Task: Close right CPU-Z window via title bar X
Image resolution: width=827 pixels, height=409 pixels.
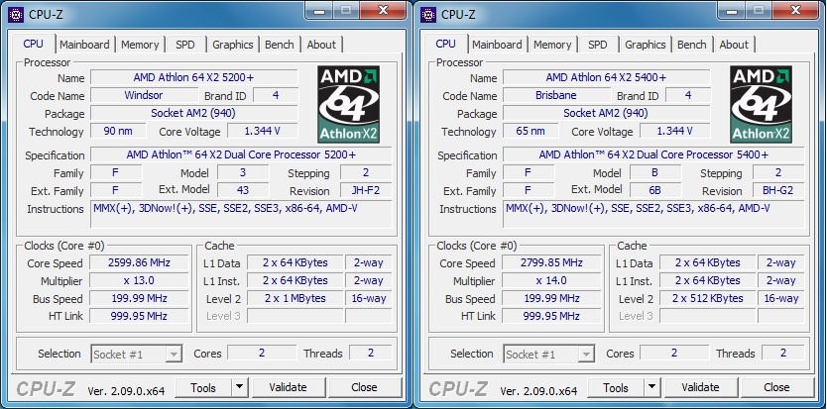Action: coord(796,10)
